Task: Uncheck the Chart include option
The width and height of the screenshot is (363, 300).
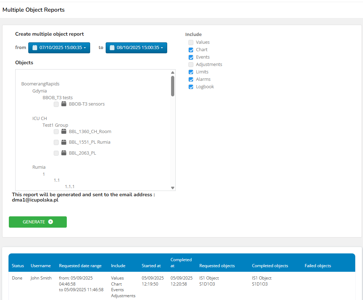Action: [191, 50]
